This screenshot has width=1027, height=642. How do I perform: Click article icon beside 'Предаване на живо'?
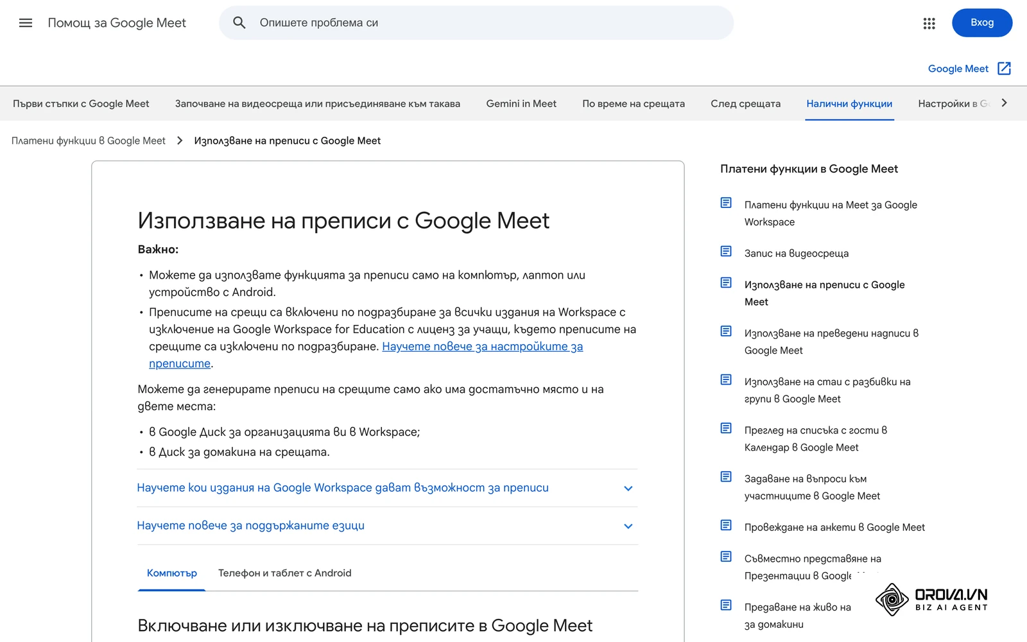726,605
